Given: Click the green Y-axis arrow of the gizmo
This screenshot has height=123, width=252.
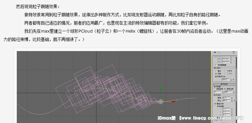Looking at the screenshot, I should click(x=161, y=89).
